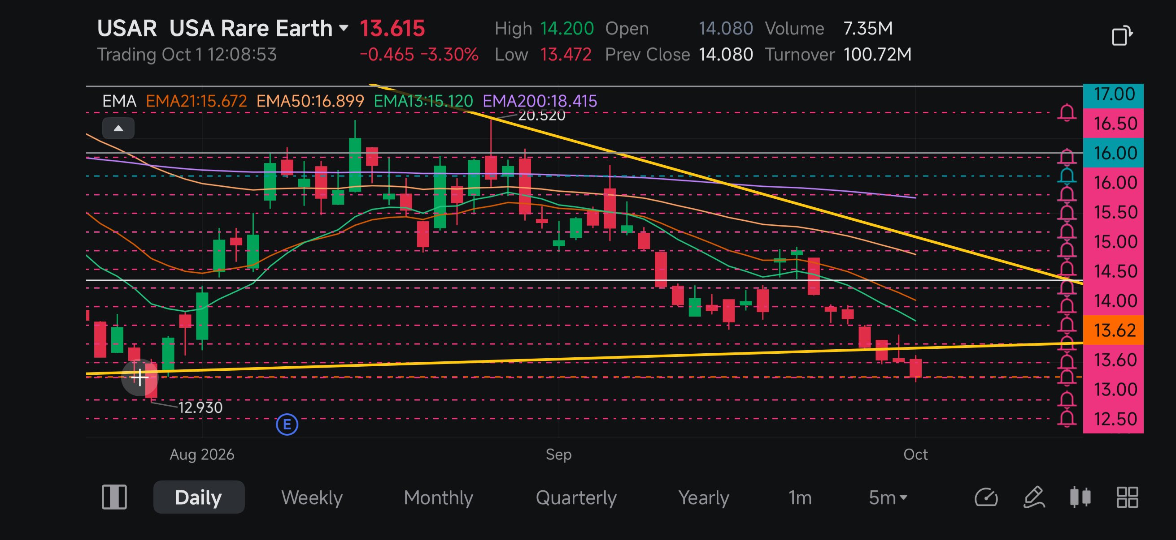Tap the alert bell beside 16.50
The width and height of the screenshot is (1176, 540).
(x=1067, y=112)
